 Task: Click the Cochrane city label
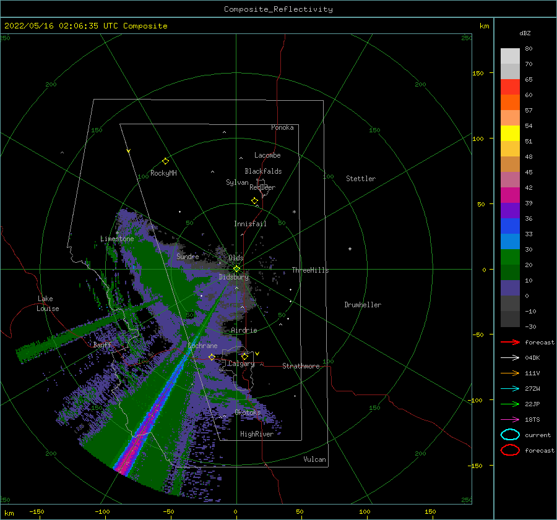[202, 346]
